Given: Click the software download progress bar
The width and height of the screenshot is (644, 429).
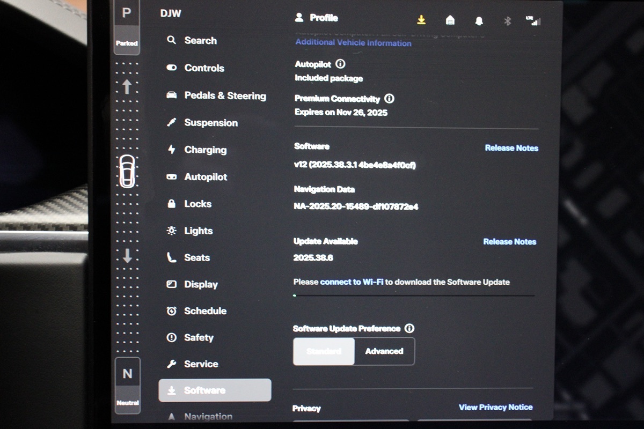Looking at the screenshot, I should tap(414, 295).
